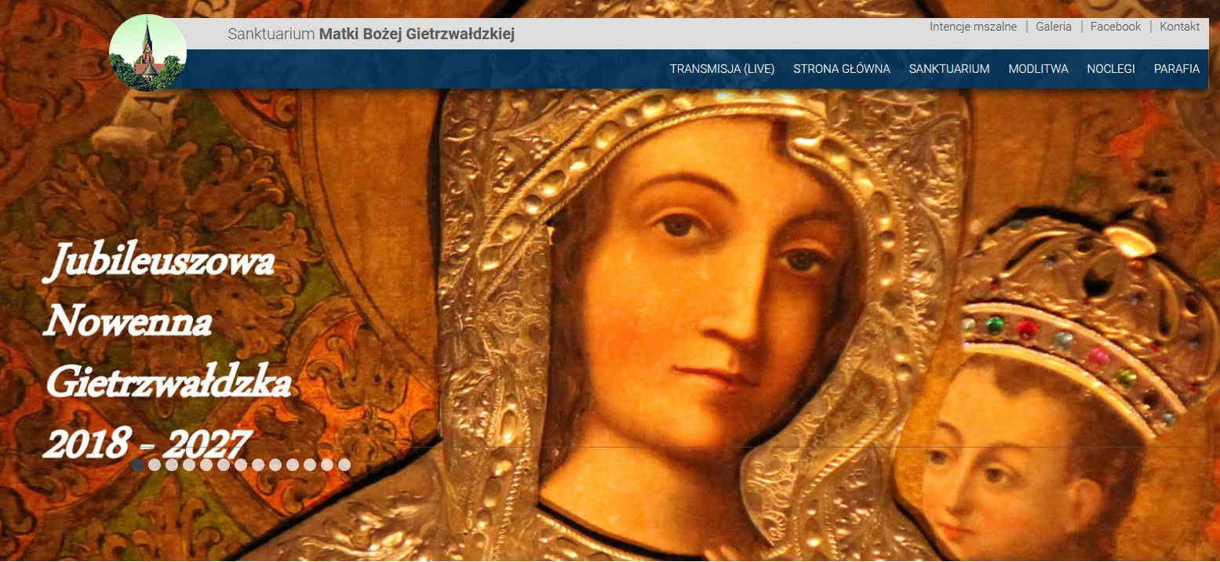Go to the Galeria page
Screen dimensions: 1220x562
(1053, 27)
